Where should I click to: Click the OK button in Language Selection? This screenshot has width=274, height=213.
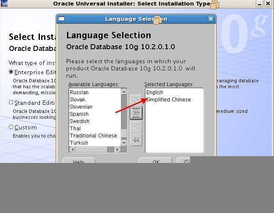coord(155,160)
